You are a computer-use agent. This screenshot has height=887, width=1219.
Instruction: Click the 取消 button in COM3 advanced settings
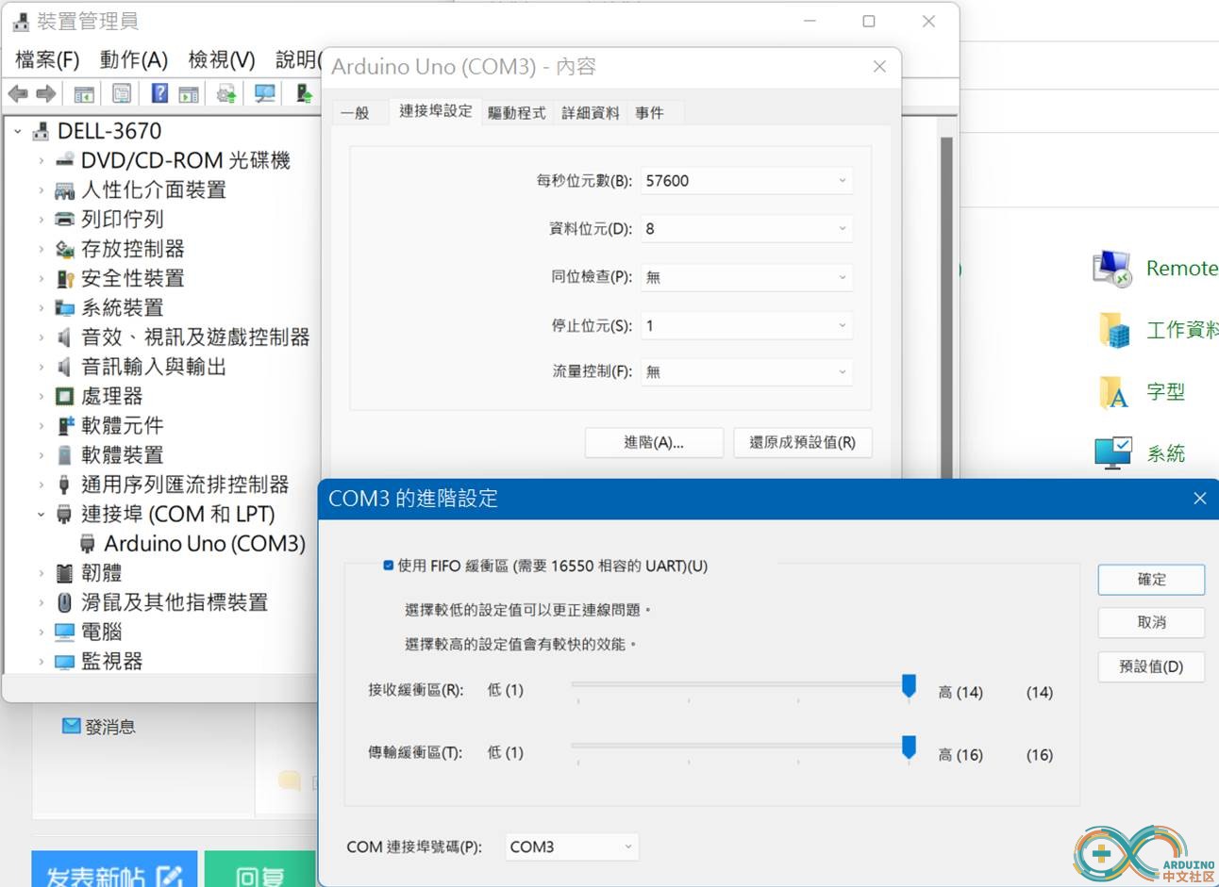[1151, 622]
